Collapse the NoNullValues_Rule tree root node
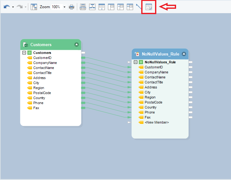Image resolution: width=231 pixels, height=180 pixels. 136,62
